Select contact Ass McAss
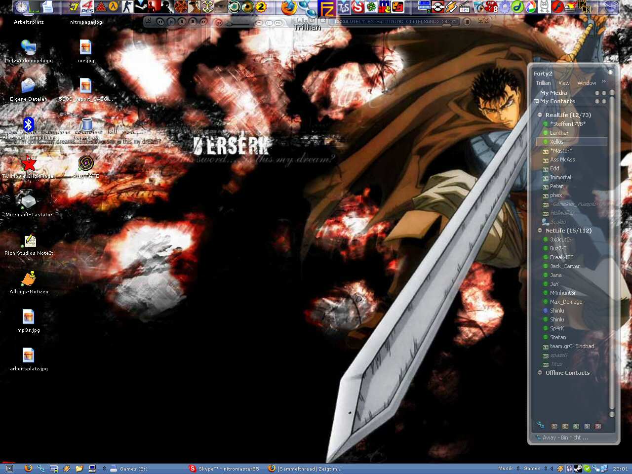 click(562, 159)
